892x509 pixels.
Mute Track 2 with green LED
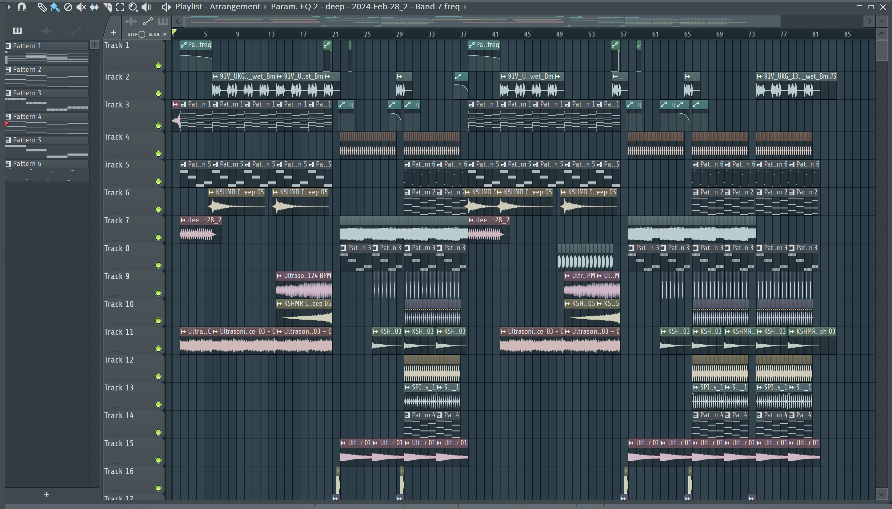point(158,94)
